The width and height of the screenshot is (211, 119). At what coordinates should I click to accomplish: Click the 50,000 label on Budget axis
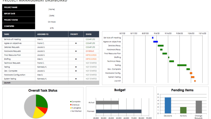[x=119, y=118]
